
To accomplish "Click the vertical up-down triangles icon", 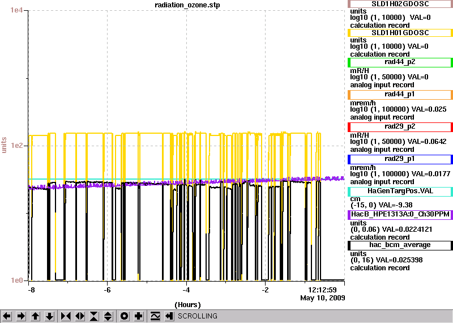I will [108, 316].
